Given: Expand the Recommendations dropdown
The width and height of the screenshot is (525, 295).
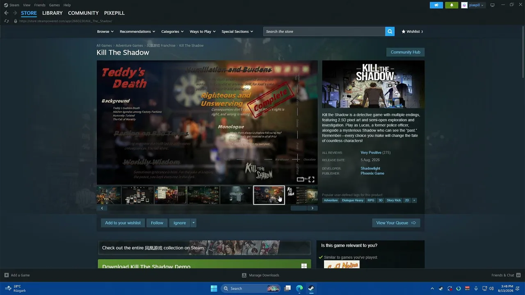Looking at the screenshot, I should point(137,32).
